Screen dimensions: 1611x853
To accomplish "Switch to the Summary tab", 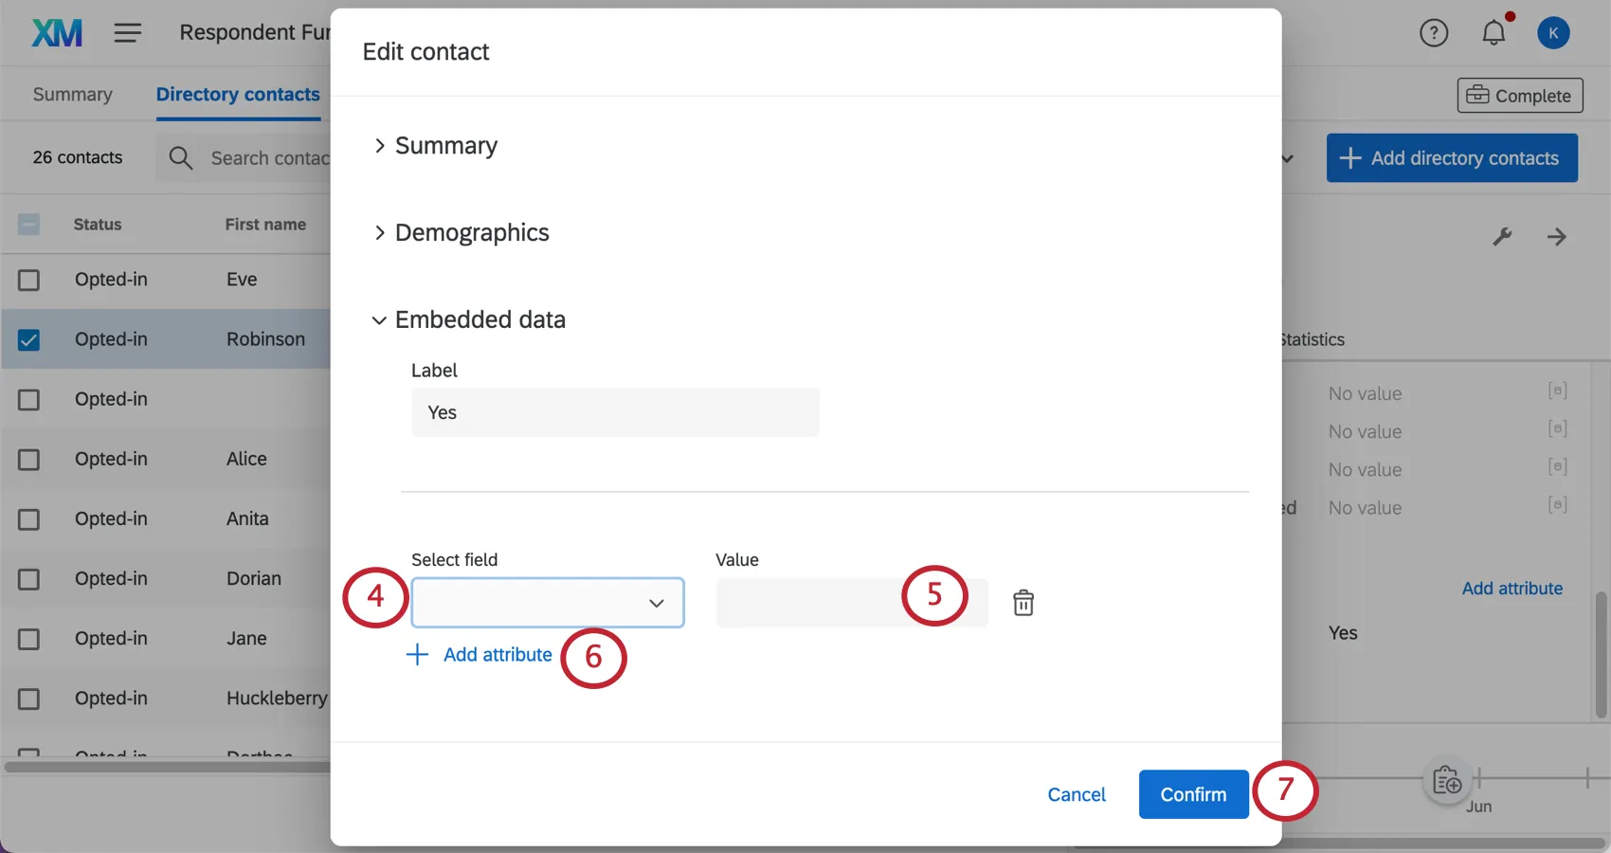I will (72, 95).
